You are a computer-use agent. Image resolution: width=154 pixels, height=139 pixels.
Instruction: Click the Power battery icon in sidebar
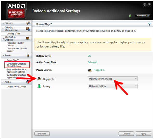[28, 56]
